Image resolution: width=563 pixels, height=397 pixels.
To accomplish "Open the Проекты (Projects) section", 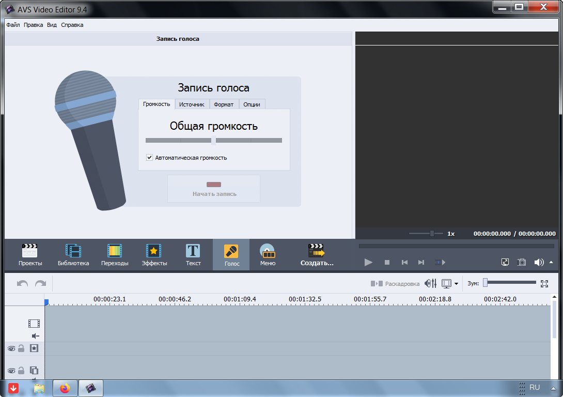I will [x=30, y=255].
